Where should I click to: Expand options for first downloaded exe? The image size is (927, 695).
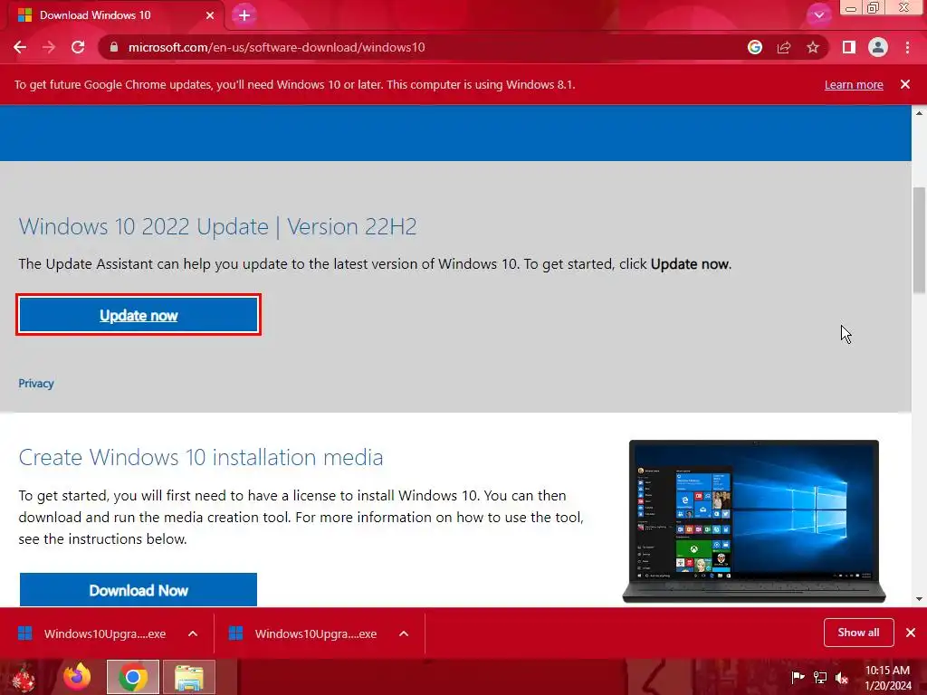pos(193,633)
